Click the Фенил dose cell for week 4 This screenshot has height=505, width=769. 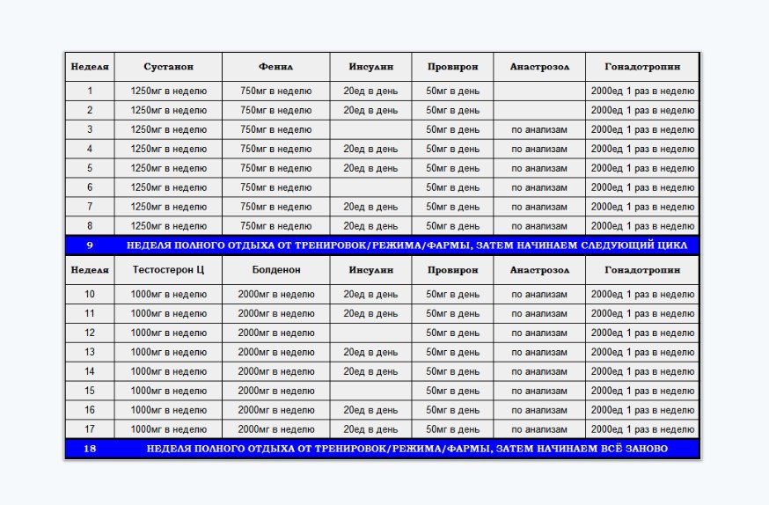coord(275,149)
